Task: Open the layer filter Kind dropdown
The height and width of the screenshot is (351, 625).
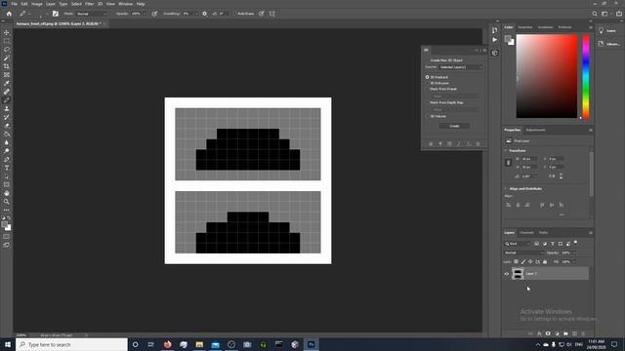Action: [x=518, y=244]
